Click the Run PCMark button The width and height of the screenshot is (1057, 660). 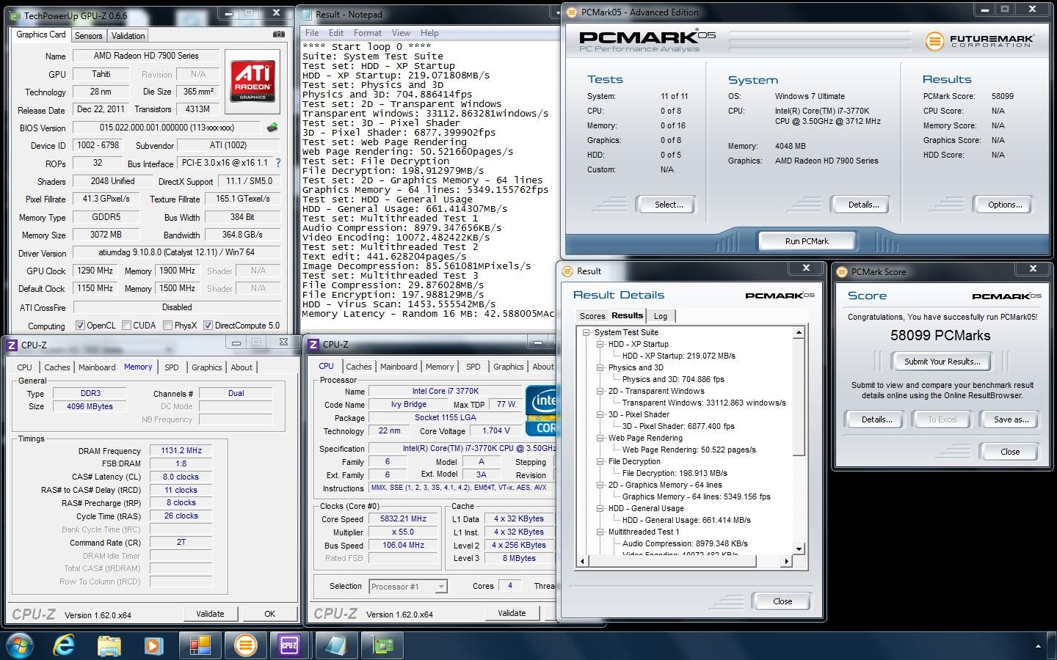pyautogui.click(x=807, y=241)
